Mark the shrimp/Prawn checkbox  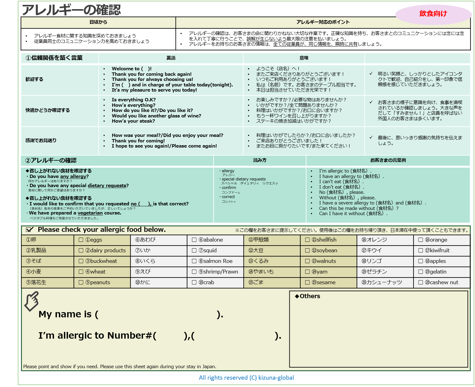point(194,272)
